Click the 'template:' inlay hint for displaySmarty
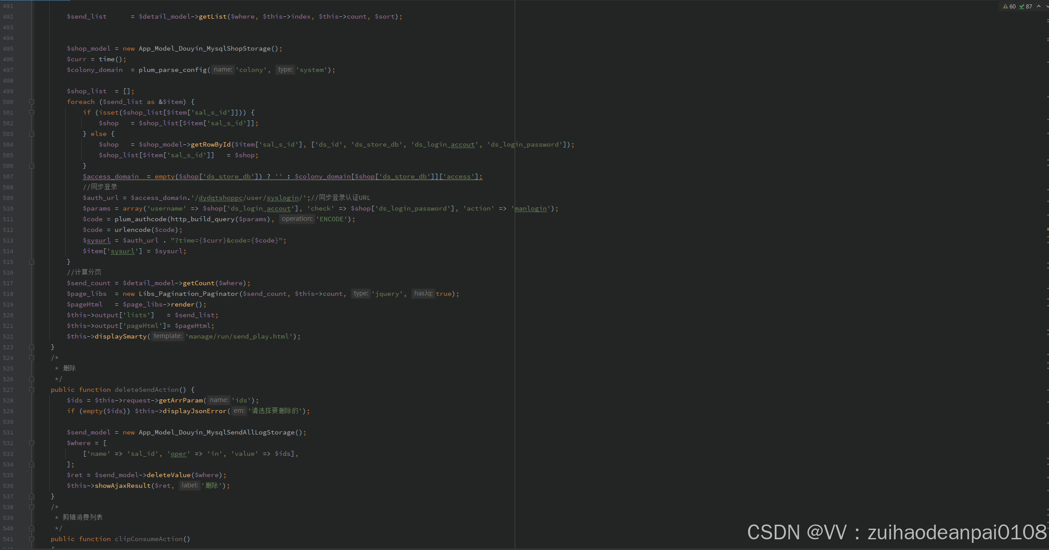 168,336
